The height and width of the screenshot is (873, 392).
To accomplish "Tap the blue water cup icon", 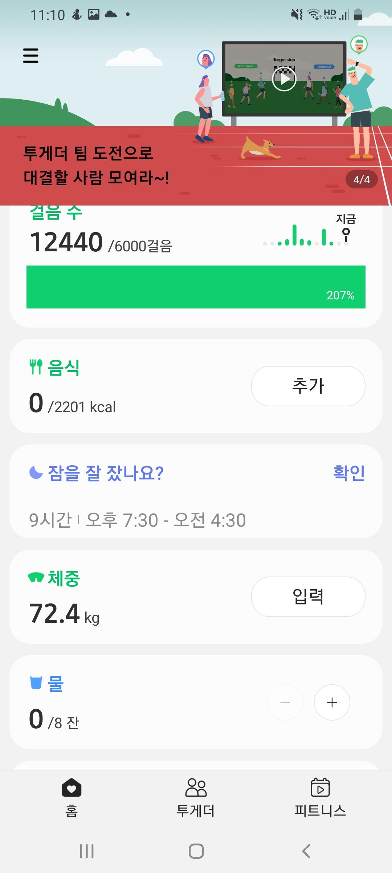I will coord(36,683).
